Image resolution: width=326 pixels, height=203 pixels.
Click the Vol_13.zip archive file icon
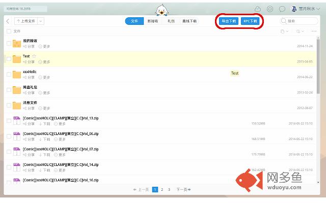[17, 121]
